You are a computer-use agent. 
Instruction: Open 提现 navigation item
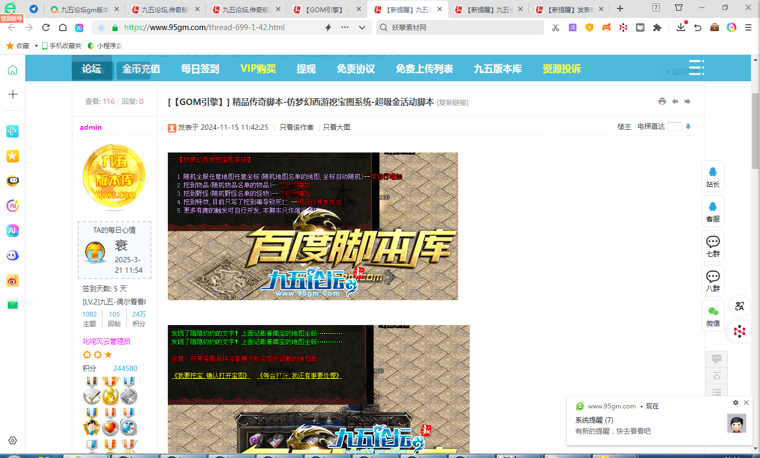pyautogui.click(x=306, y=69)
